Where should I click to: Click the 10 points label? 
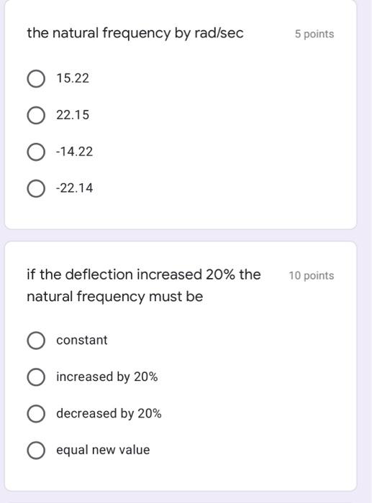click(x=312, y=275)
